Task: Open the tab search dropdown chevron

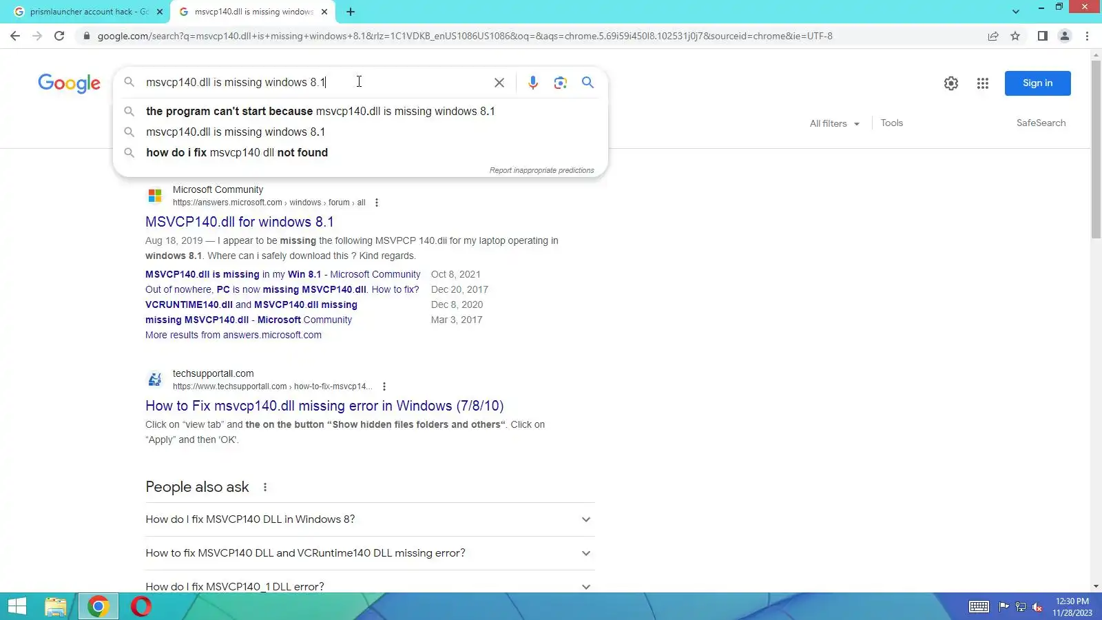Action: point(1015,12)
